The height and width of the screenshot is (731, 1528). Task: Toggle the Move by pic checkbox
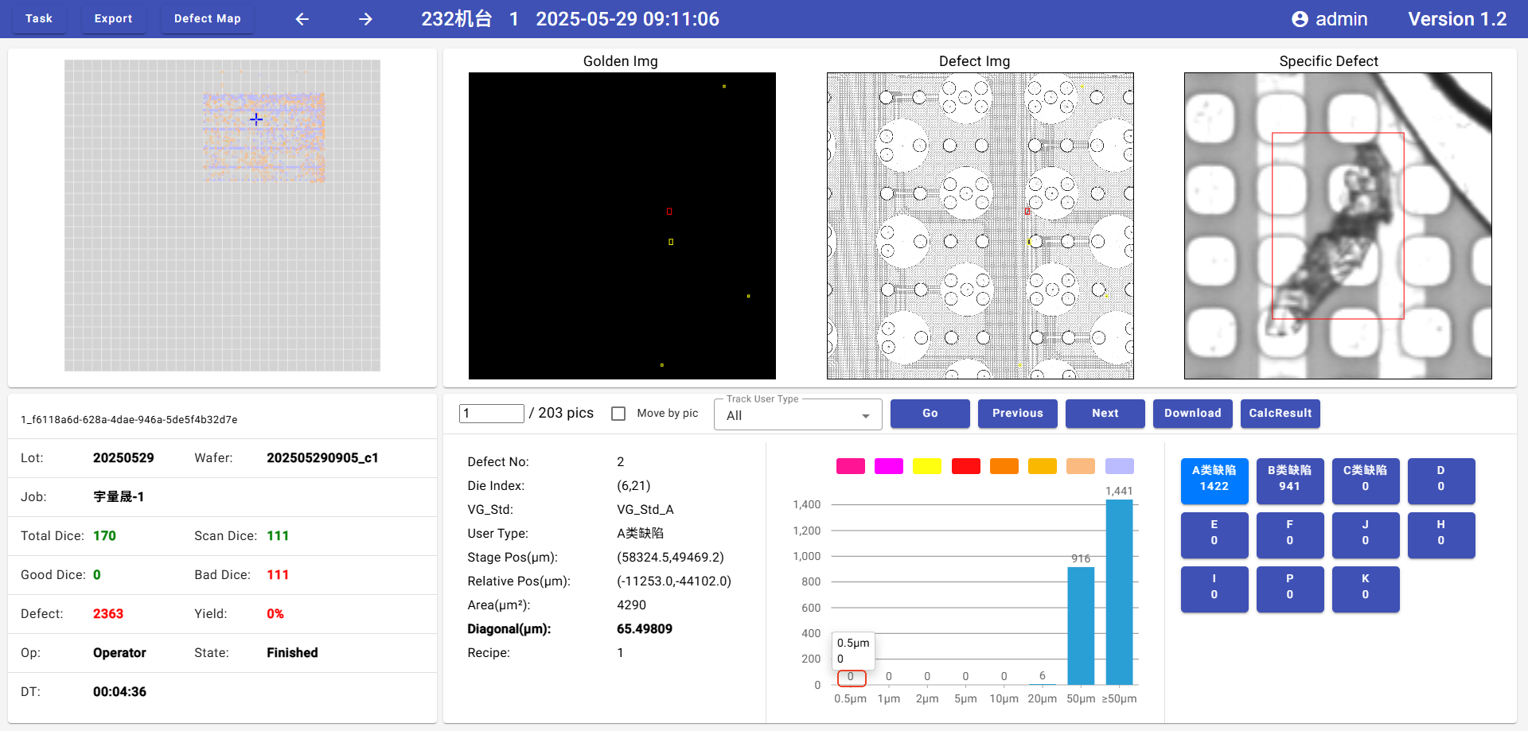tap(618, 414)
